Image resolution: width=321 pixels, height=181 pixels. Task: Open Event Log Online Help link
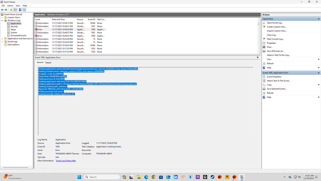66,161
